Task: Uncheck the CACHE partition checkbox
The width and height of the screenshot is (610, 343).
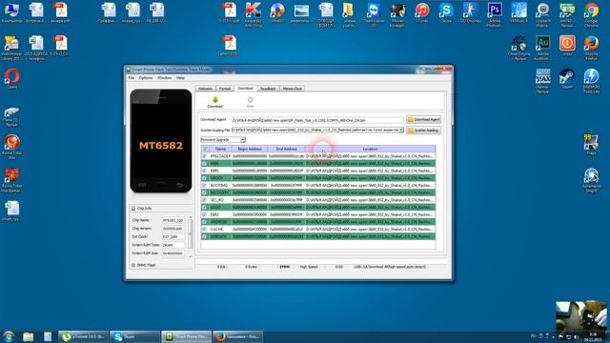Action: pos(204,229)
